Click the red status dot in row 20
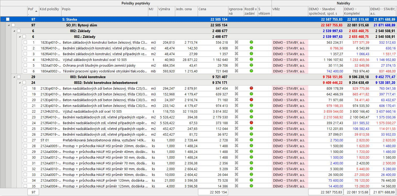This screenshot has height=196, width=397. point(251,100)
